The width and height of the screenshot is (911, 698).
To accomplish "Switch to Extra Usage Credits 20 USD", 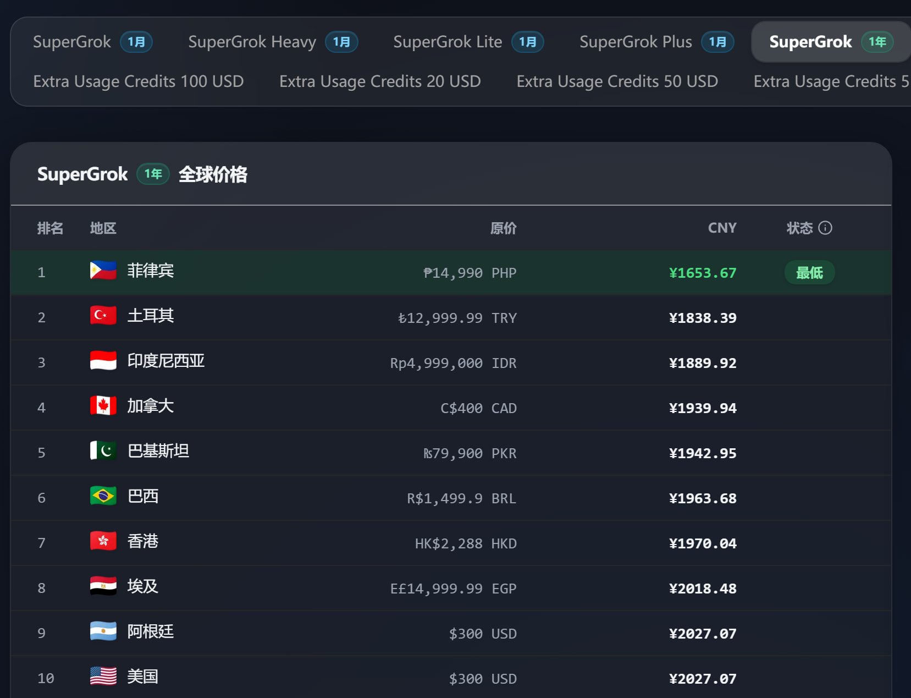I will 380,81.
